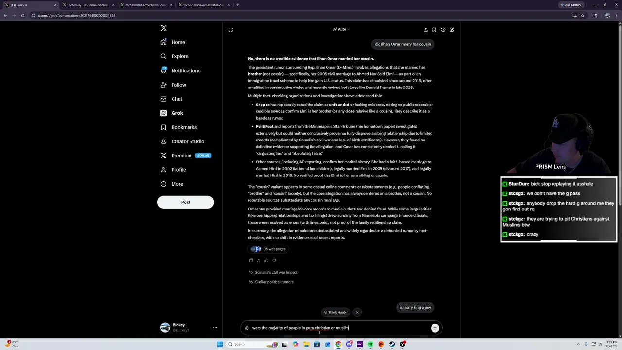622x350 pixels.
Task: Share the Grok response
Action: pos(259,261)
